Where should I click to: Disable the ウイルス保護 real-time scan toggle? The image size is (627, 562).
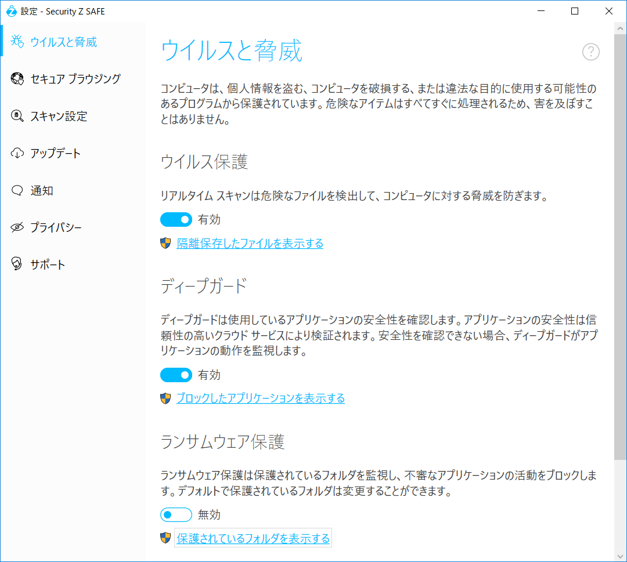[176, 220]
